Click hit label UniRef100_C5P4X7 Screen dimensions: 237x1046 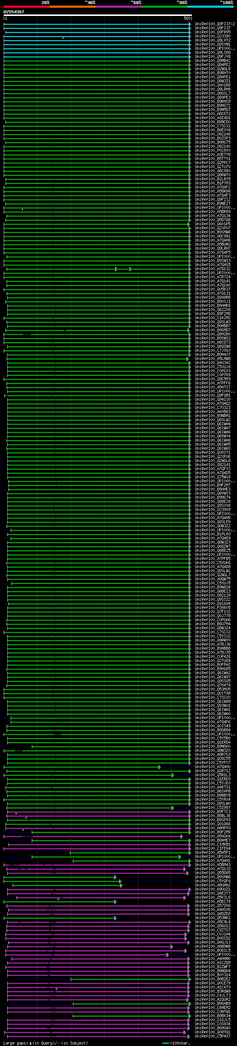[213, 1036]
